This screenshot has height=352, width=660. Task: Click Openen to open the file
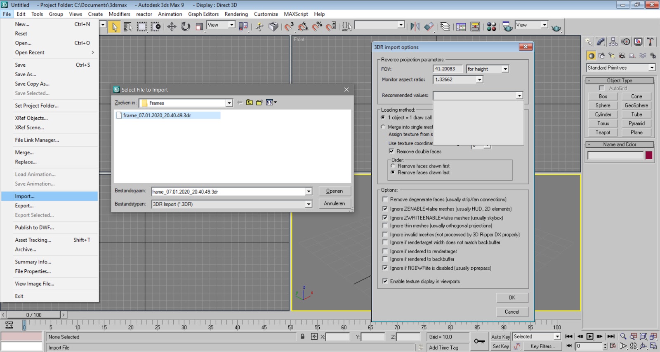(335, 191)
